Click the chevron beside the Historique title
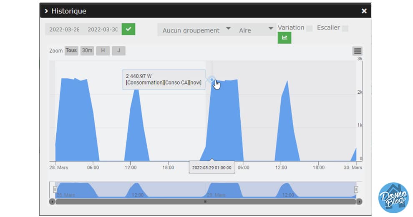 coord(46,11)
